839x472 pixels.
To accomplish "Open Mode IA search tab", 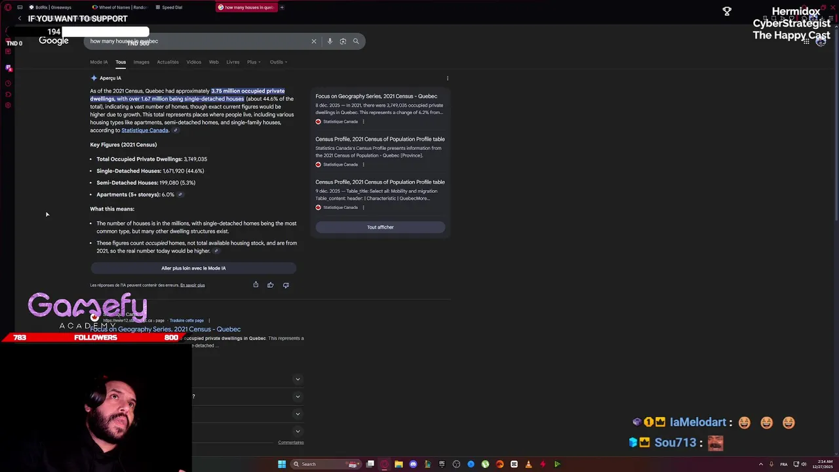I will [99, 62].
